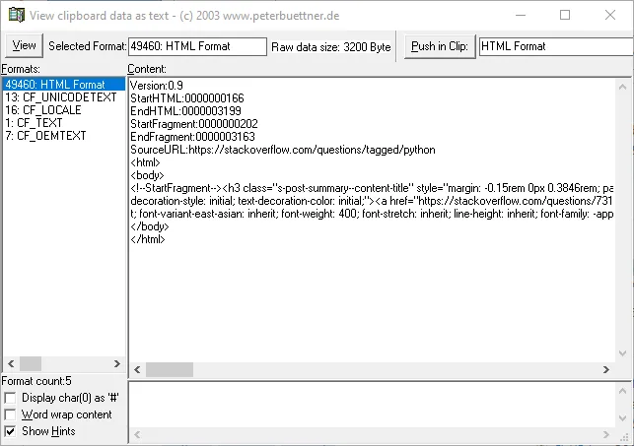
Task: Click the Format count:5 label
Action: [36, 381]
